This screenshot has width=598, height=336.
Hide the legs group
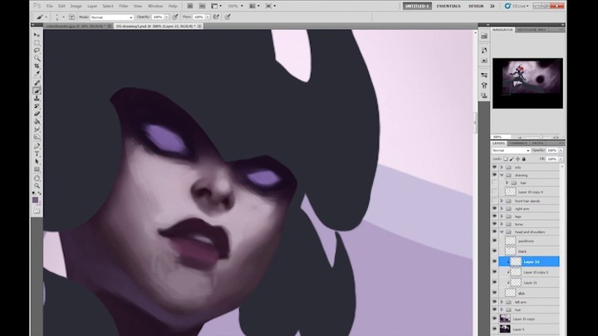click(495, 217)
